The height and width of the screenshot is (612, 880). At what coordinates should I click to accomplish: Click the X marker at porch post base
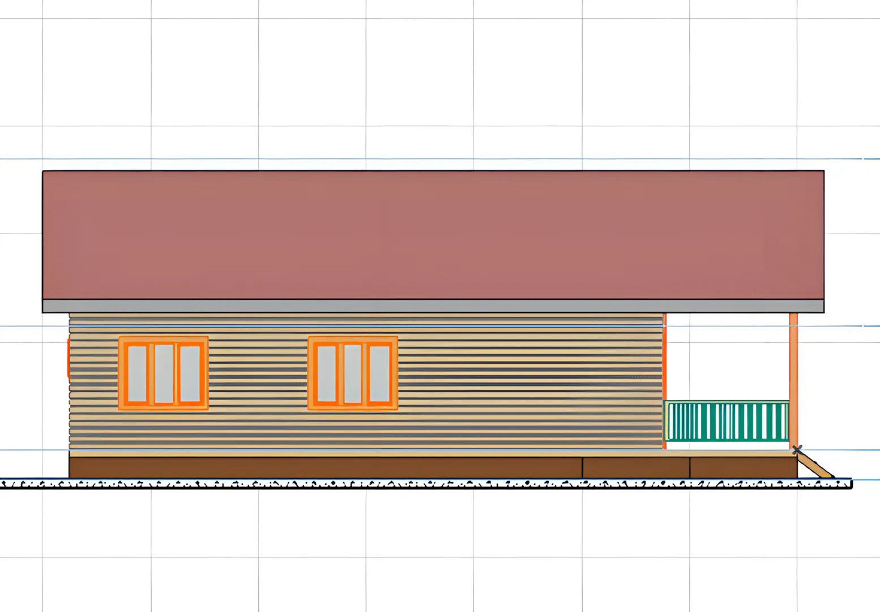click(x=797, y=450)
